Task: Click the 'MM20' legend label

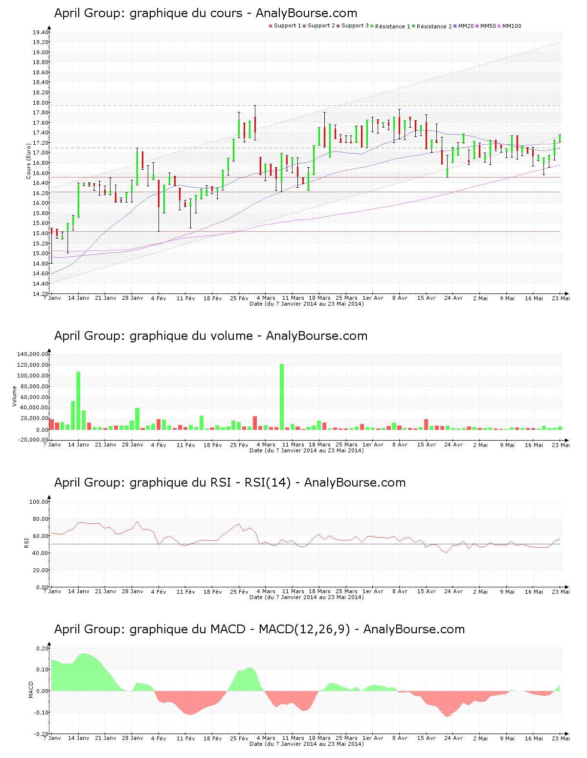Action: (466, 26)
